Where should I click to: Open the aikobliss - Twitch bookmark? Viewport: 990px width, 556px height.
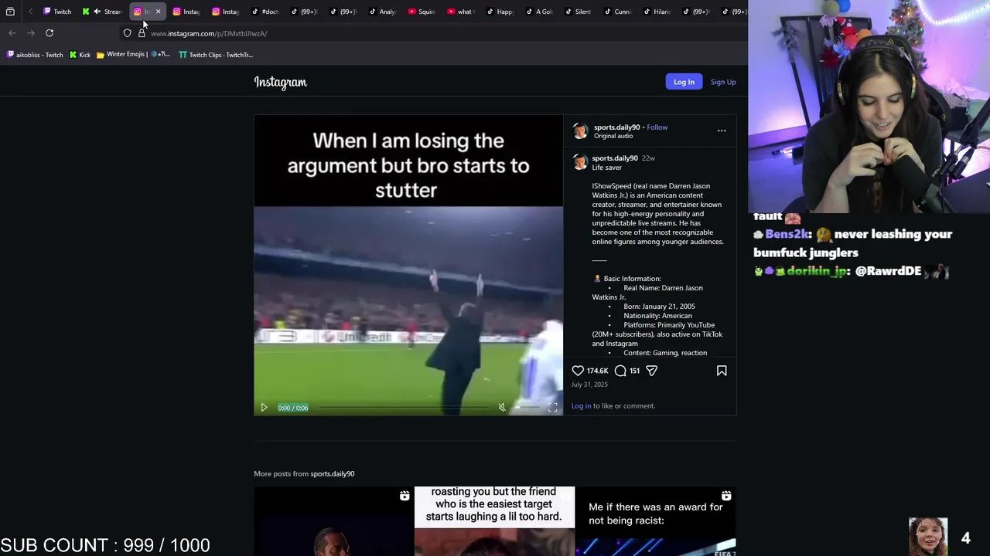[x=35, y=55]
